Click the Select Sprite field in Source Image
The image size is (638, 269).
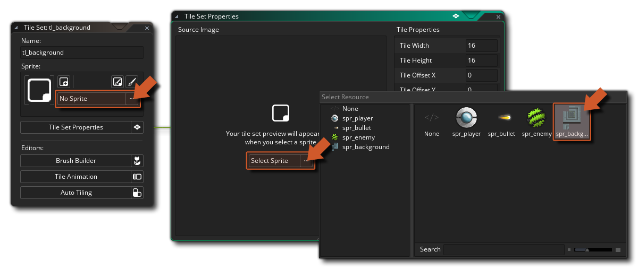274,161
